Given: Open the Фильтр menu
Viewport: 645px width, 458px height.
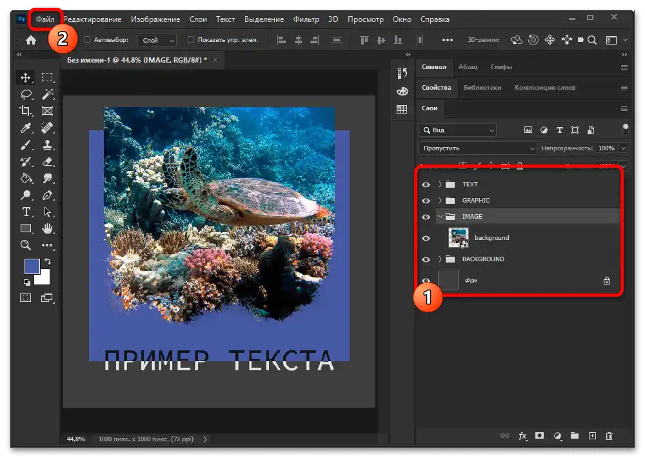Looking at the screenshot, I should pos(306,19).
